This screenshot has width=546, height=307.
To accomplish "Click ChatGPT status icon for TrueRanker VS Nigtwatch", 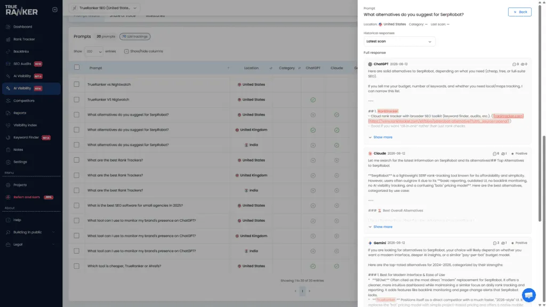I will click(313, 100).
